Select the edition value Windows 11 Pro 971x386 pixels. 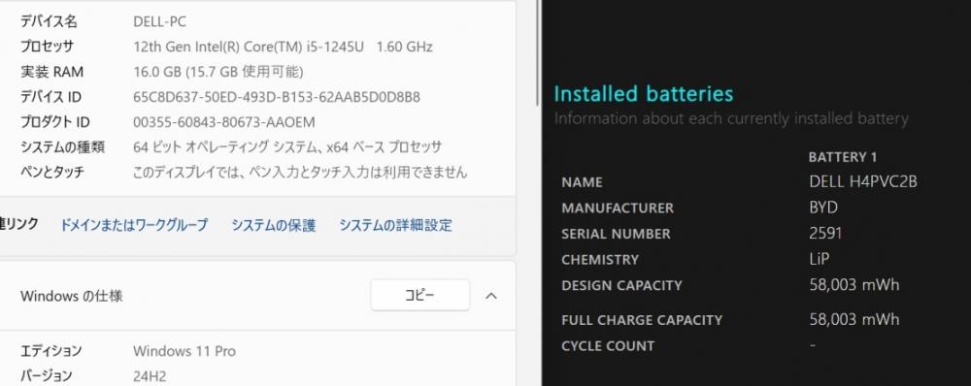pos(184,351)
